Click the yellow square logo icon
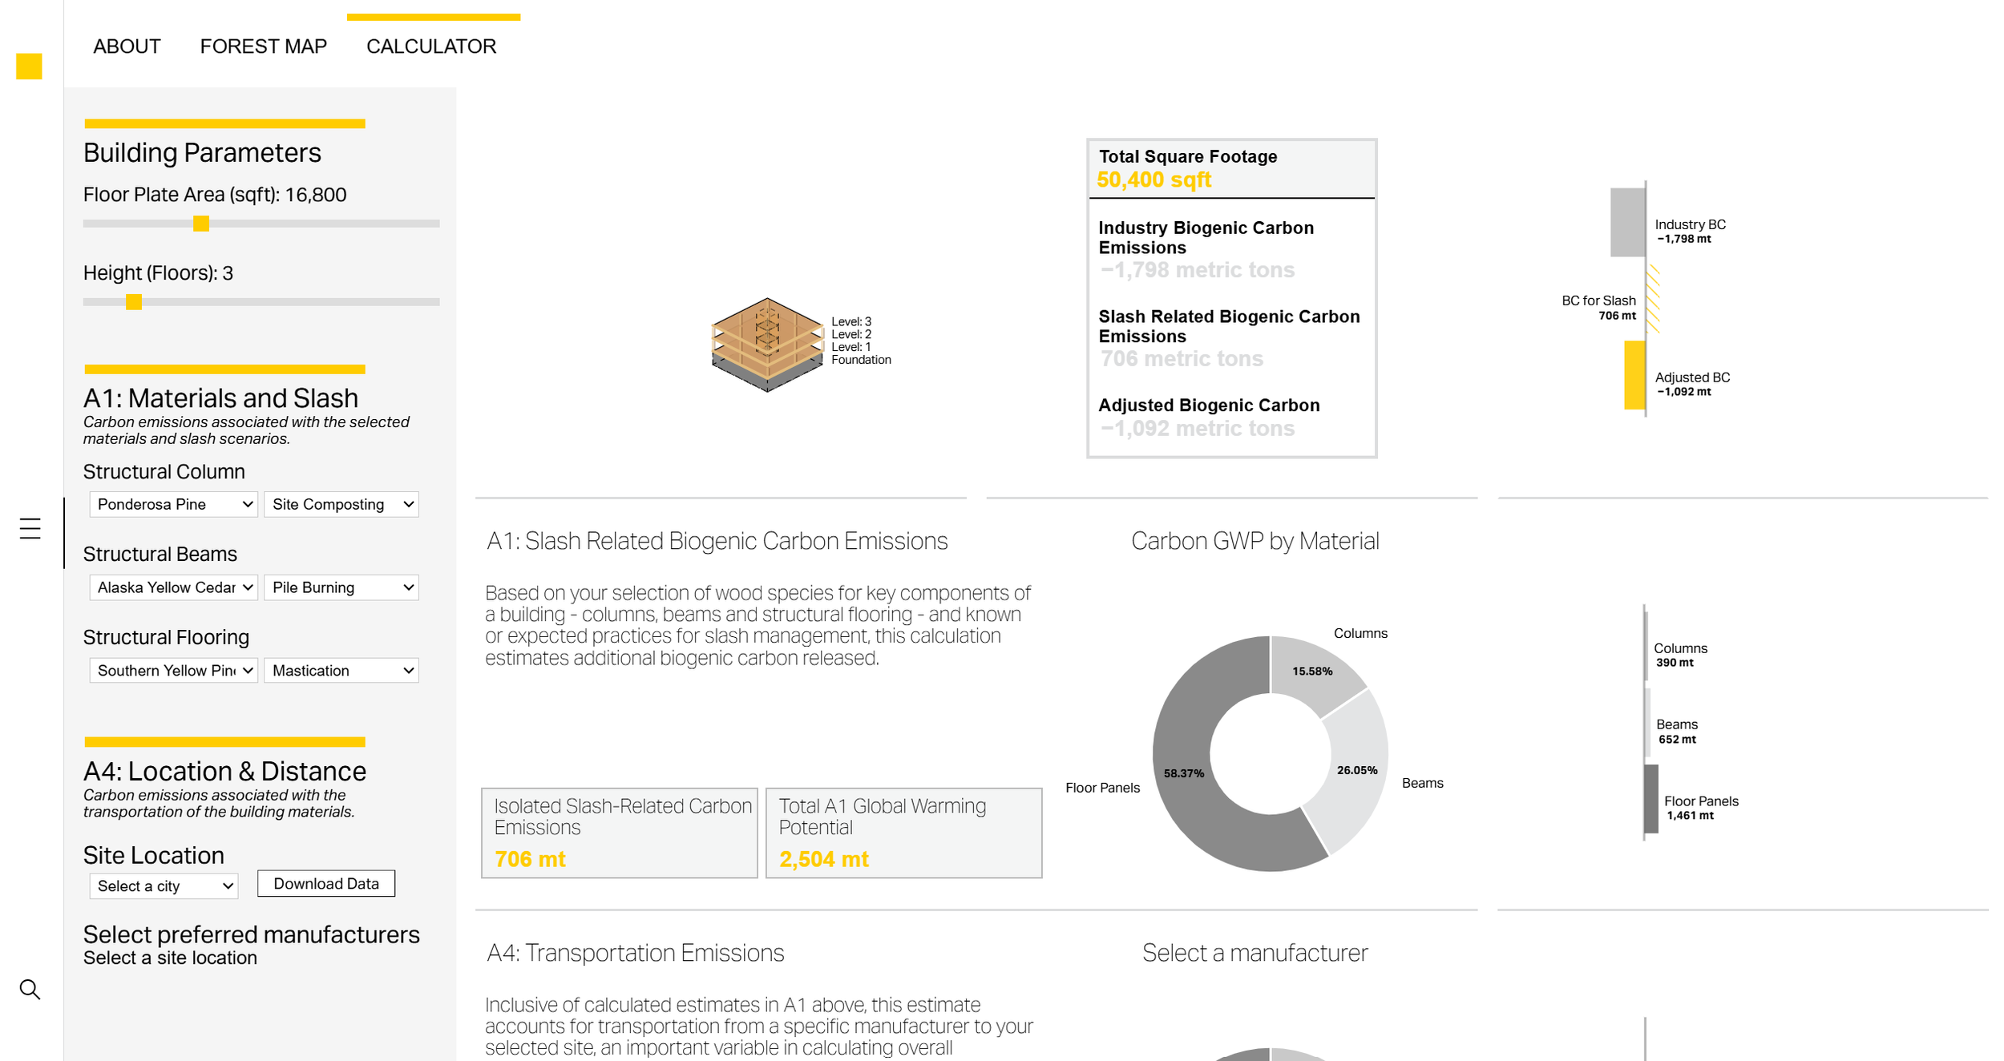The width and height of the screenshot is (2004, 1061). 29,67
